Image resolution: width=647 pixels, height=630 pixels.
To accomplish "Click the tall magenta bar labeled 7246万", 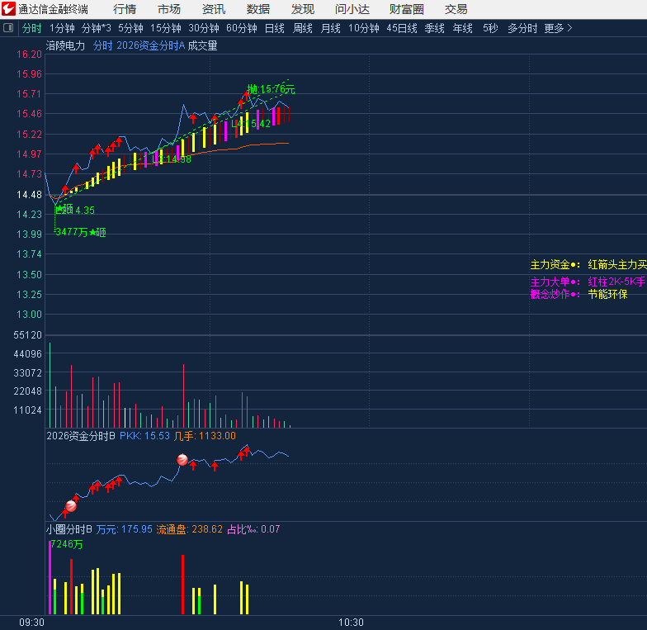I will [50, 578].
